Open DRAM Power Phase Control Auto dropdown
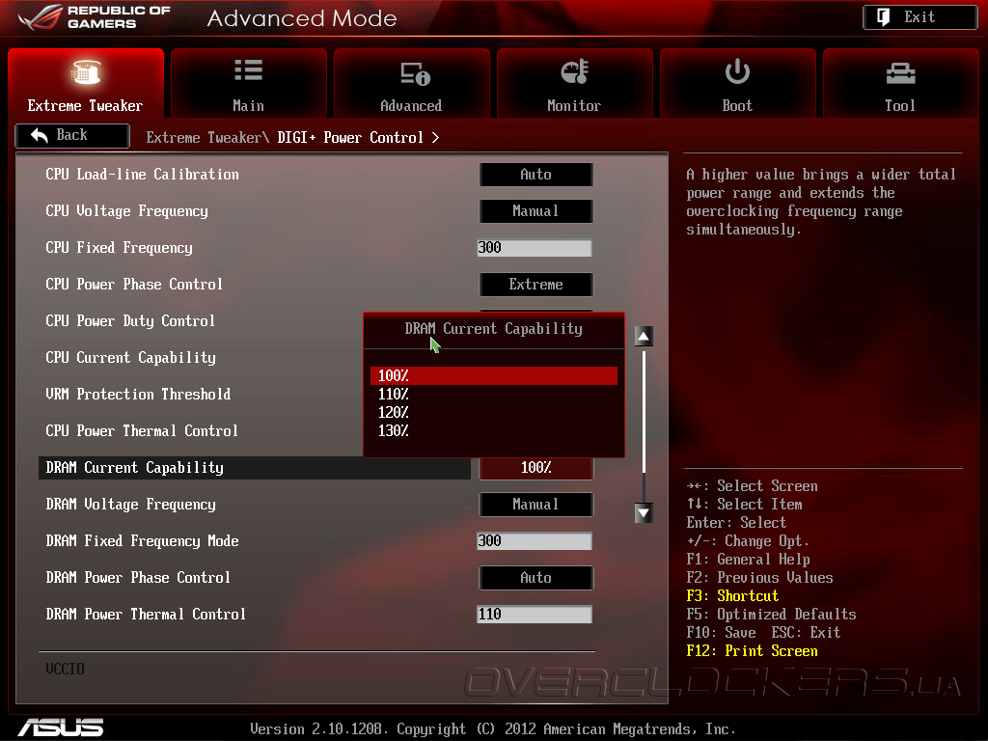The height and width of the screenshot is (741, 988). coord(536,578)
